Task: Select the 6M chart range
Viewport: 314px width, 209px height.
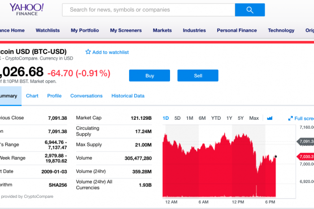Action: point(202,118)
